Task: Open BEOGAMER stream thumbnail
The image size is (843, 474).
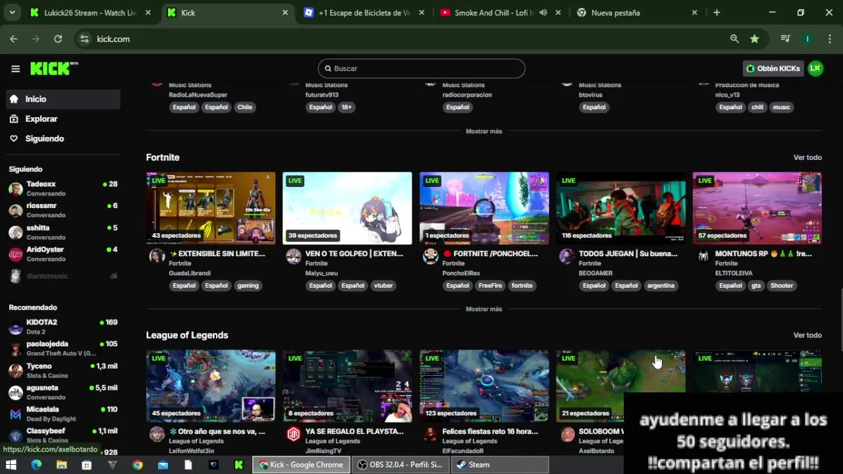Action: [620, 208]
